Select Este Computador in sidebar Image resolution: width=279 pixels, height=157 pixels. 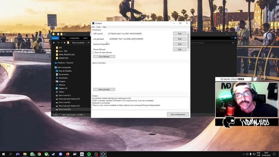click(64, 68)
